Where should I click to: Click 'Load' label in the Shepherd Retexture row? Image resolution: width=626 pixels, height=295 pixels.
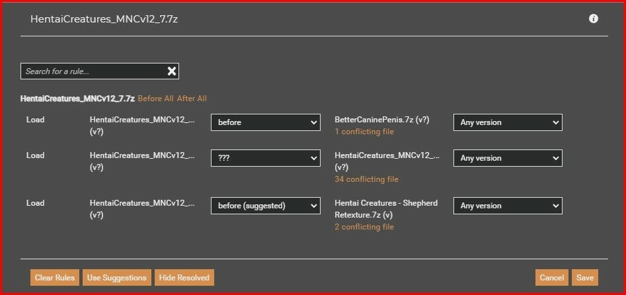click(x=35, y=202)
